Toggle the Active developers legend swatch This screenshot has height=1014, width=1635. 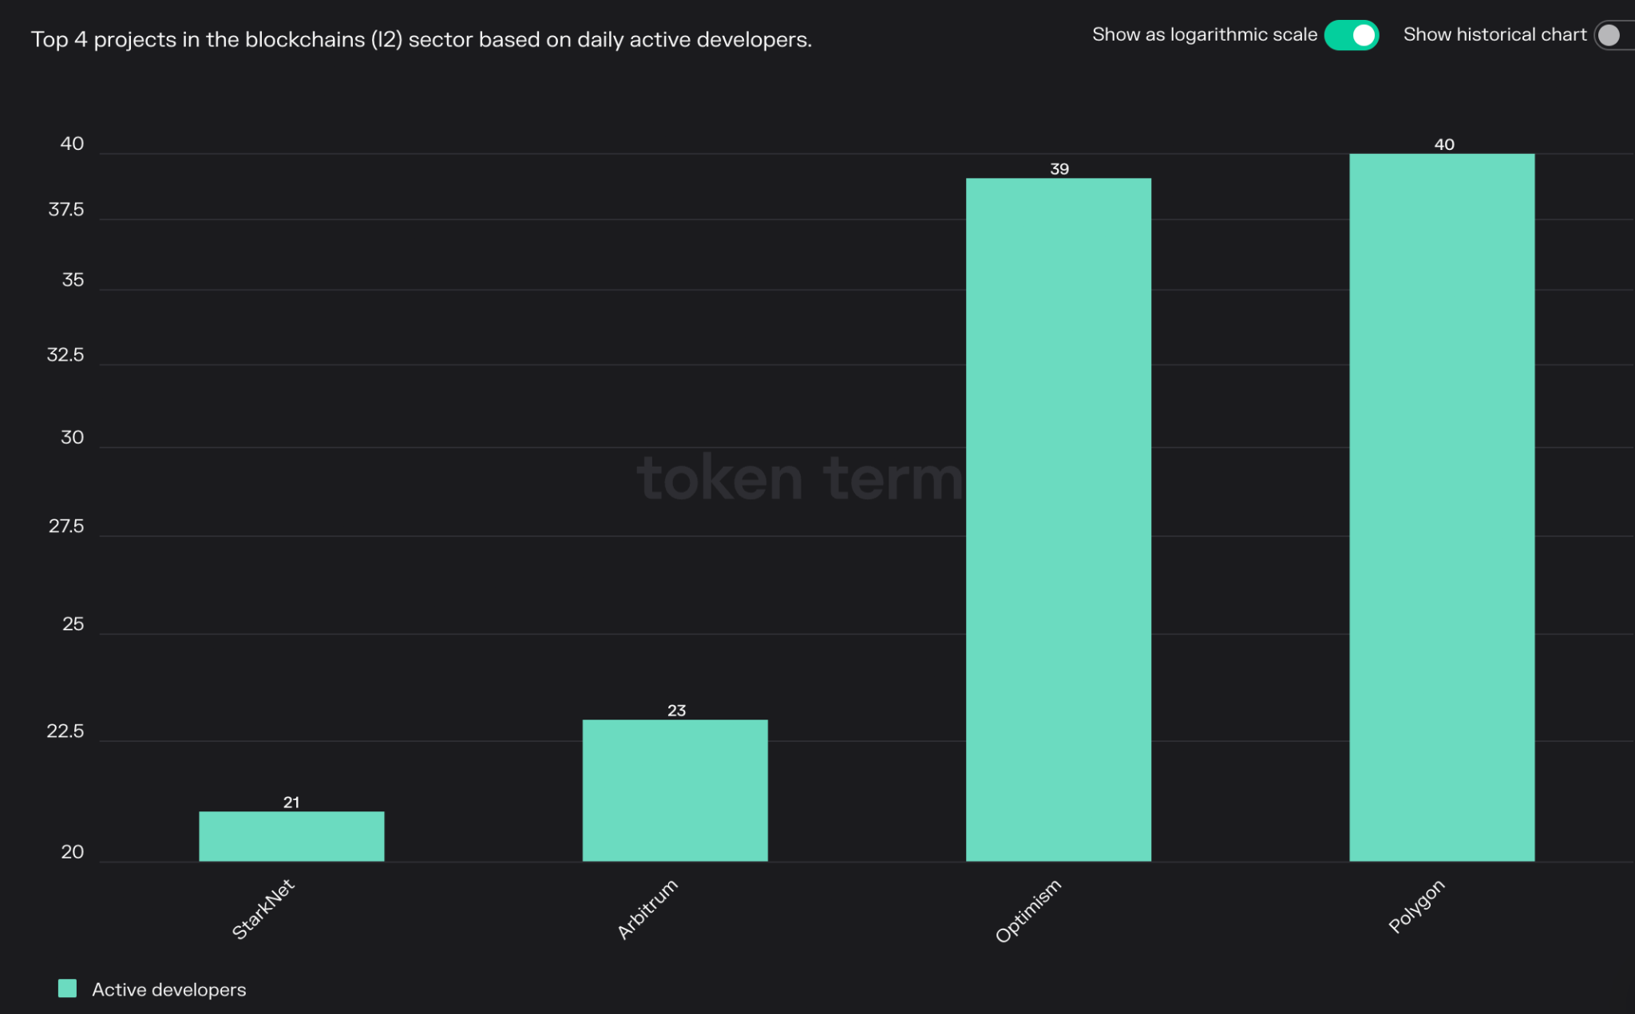click(66, 988)
